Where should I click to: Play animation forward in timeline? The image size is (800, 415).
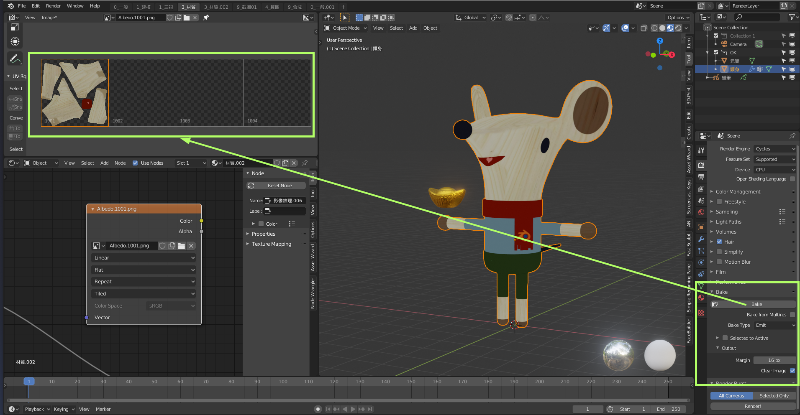pos(353,409)
